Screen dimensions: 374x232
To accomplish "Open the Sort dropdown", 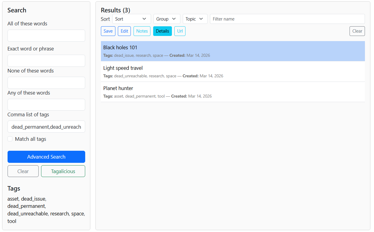I will click(131, 19).
